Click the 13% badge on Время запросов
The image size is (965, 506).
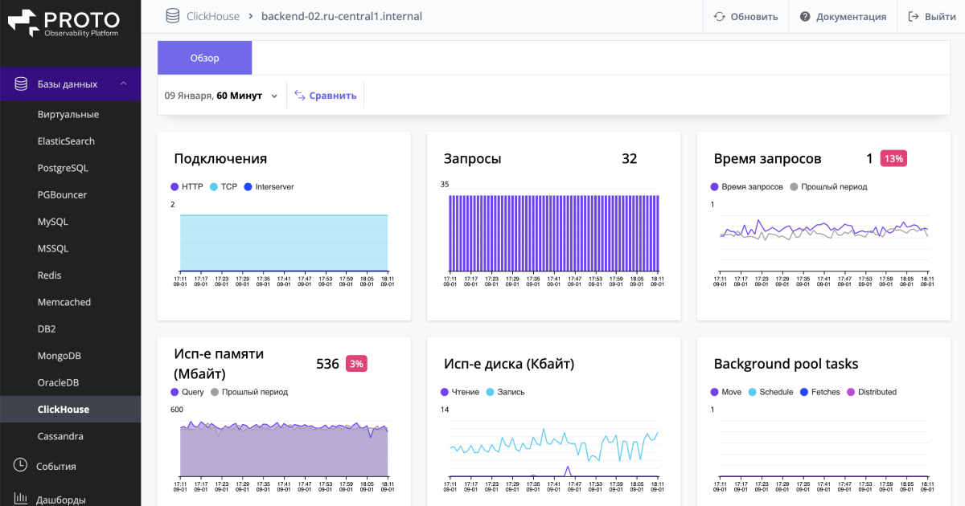coord(893,159)
